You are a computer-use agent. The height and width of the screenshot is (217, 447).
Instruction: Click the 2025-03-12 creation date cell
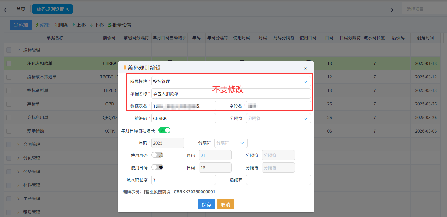[426, 77]
